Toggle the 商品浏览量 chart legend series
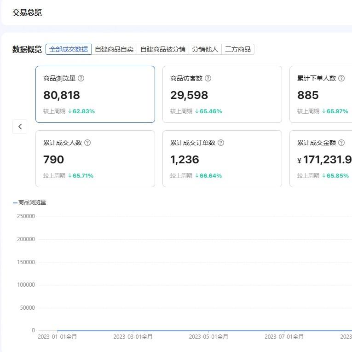The width and height of the screenshot is (352, 352). click(x=29, y=202)
